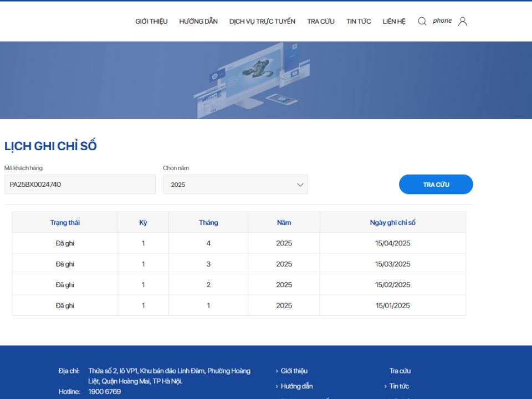Viewport: 532px width, 399px height.
Task: Go to the LIÊN HỆ page
Action: pos(394,22)
